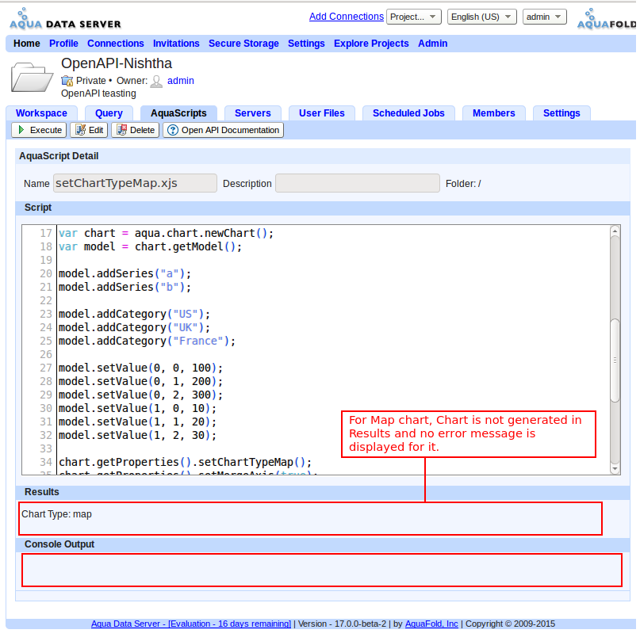Click the owner user avatar icon

pos(156,82)
